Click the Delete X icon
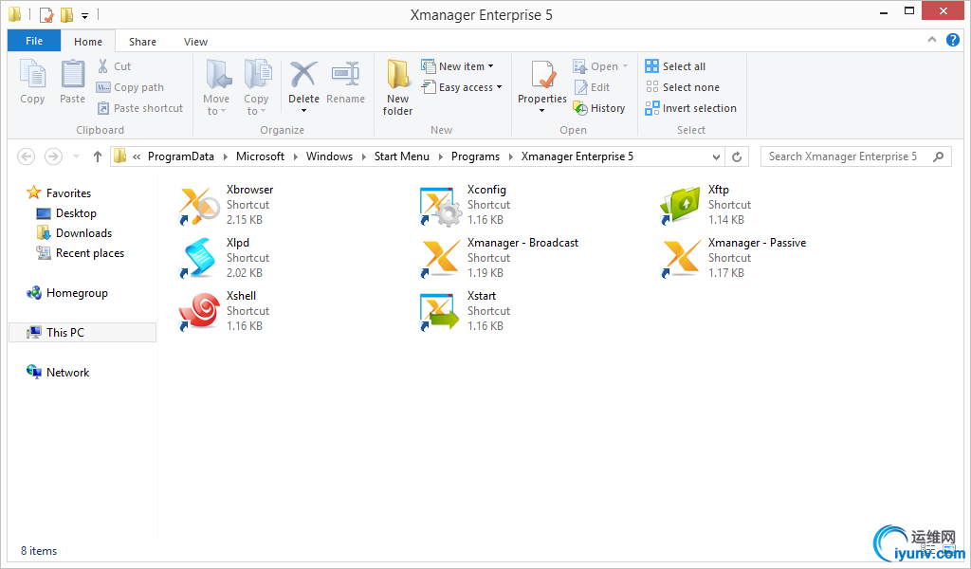Viewport: 971px width, 569px height. 303,74
